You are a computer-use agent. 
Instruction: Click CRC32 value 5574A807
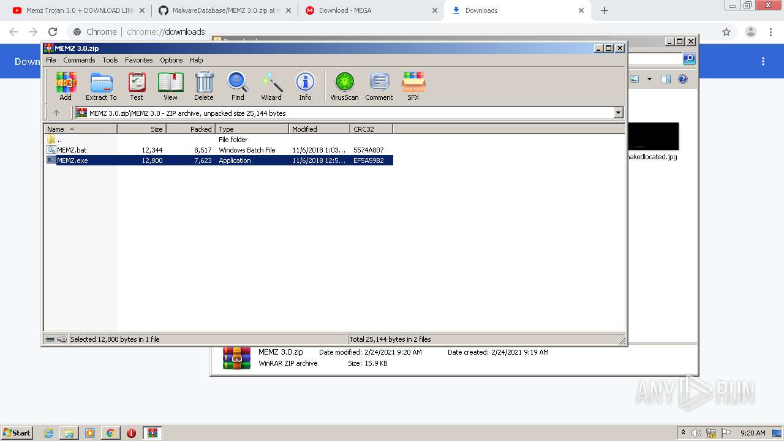point(368,150)
